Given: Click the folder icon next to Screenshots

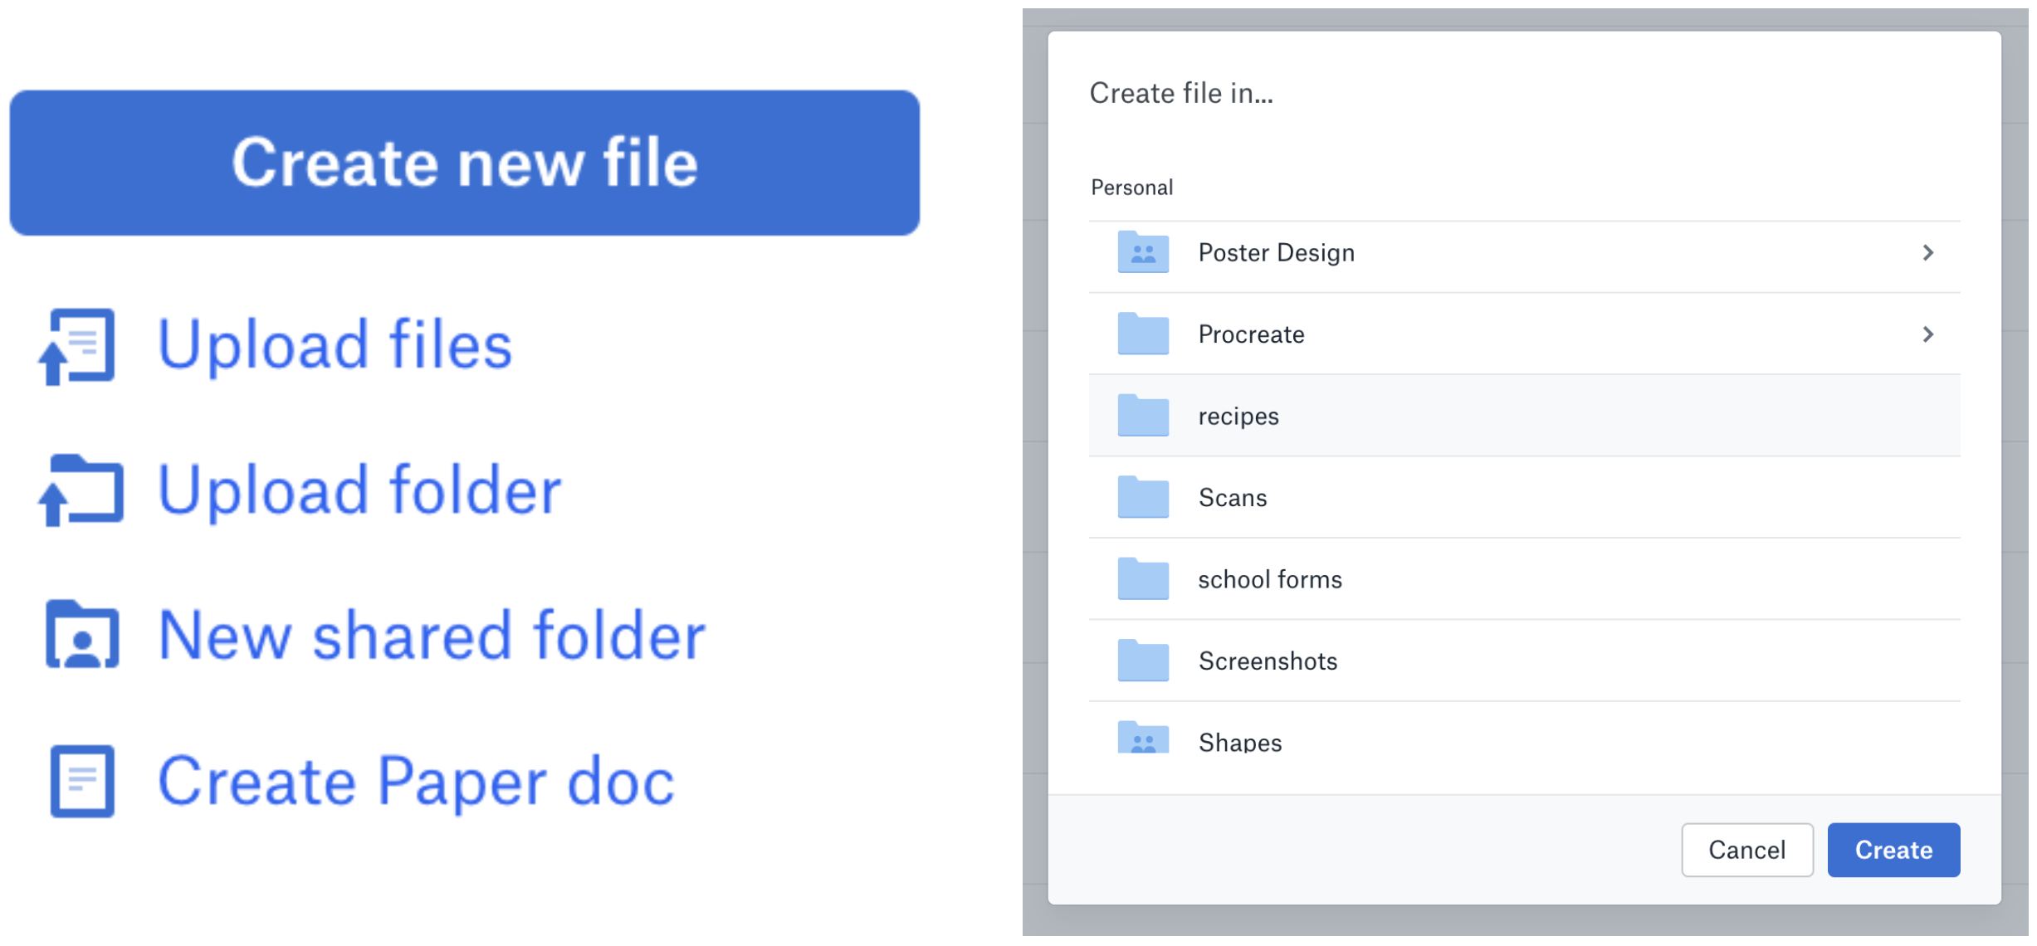Looking at the screenshot, I should 1142,661.
